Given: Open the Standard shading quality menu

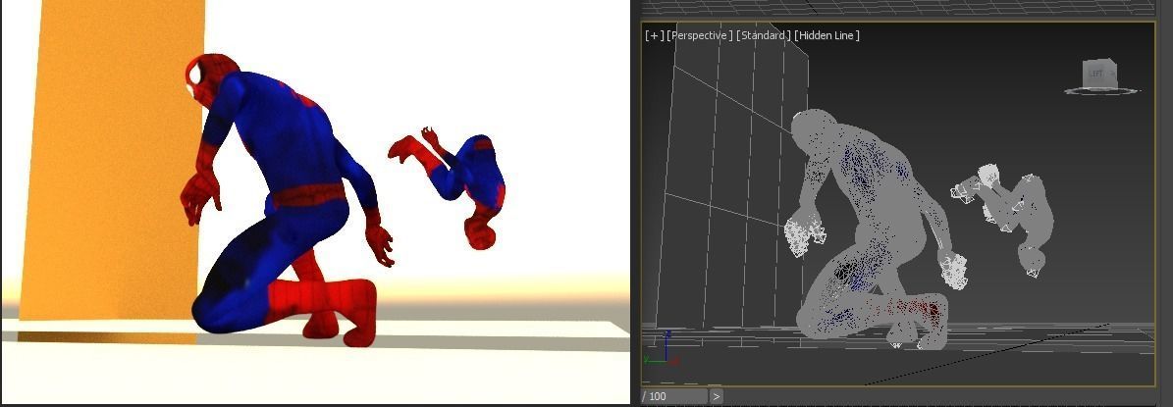Looking at the screenshot, I should tap(763, 35).
